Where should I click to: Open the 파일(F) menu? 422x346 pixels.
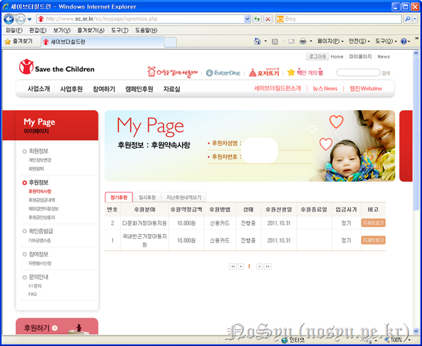(14, 30)
